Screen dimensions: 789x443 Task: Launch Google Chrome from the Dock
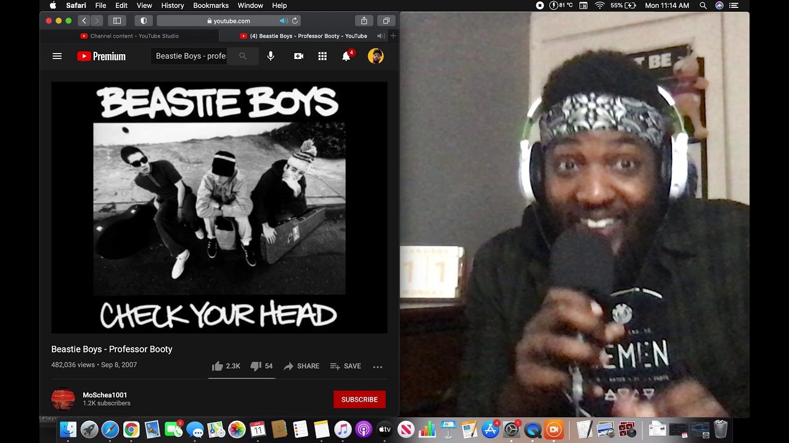[x=131, y=429]
